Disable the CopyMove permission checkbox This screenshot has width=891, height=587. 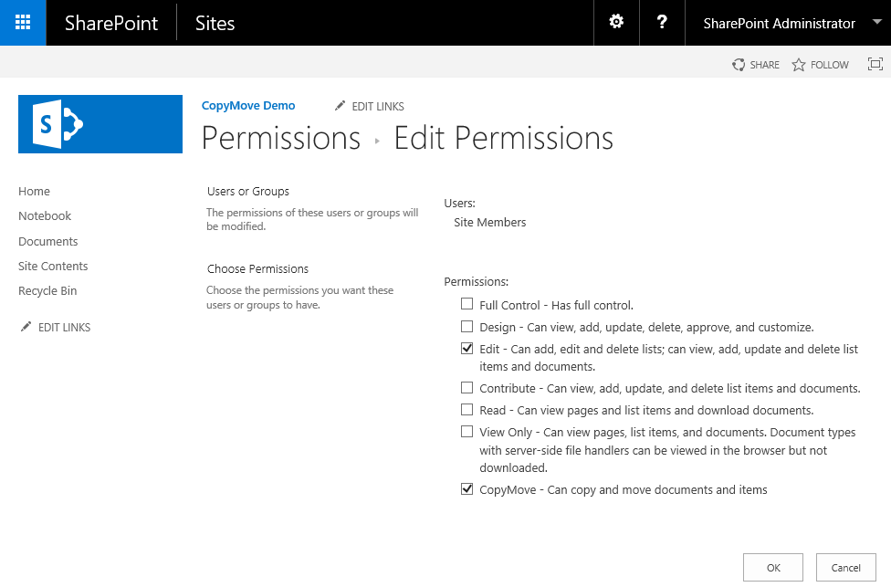click(x=467, y=489)
